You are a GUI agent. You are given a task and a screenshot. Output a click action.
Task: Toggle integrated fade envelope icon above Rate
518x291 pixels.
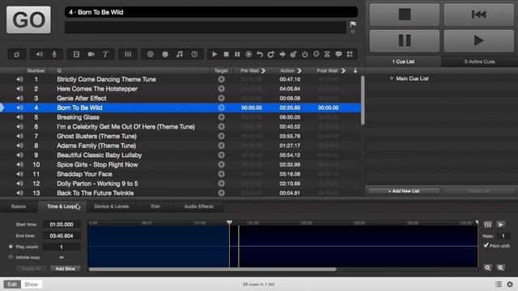click(487, 225)
